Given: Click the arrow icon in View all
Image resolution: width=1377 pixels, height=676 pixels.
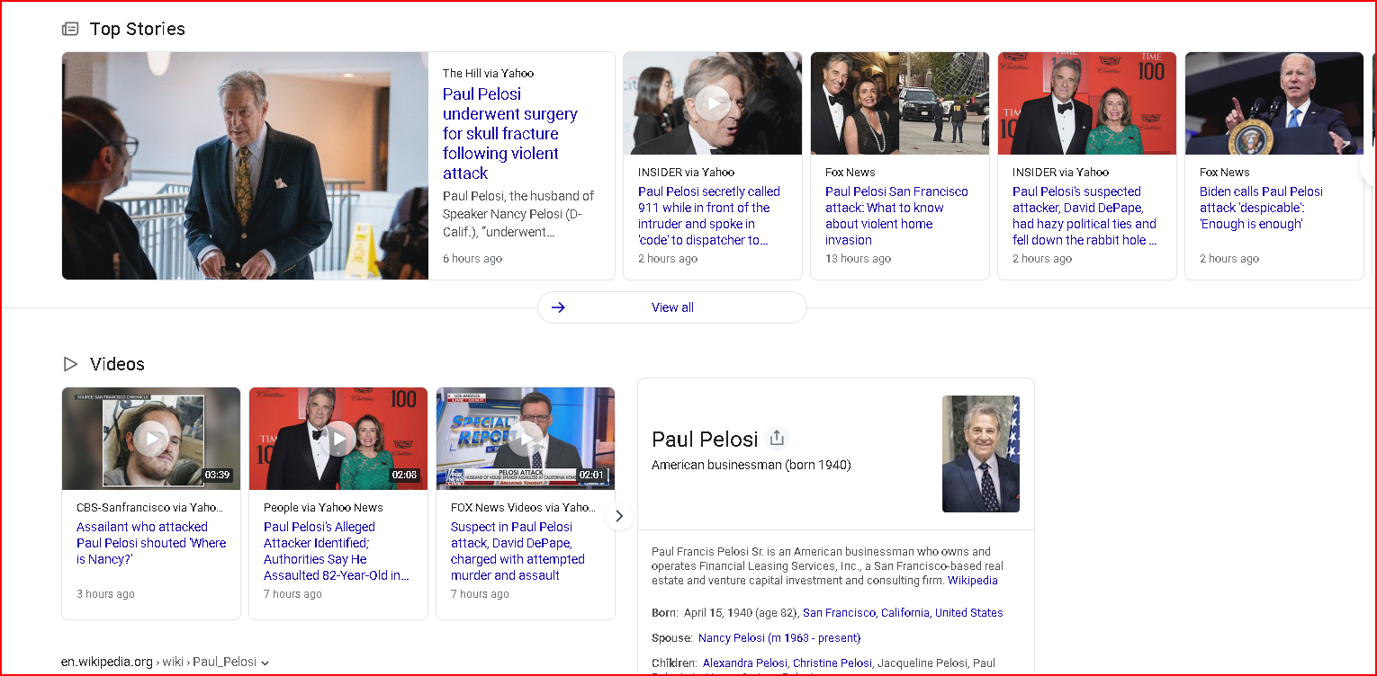Looking at the screenshot, I should pyautogui.click(x=558, y=307).
